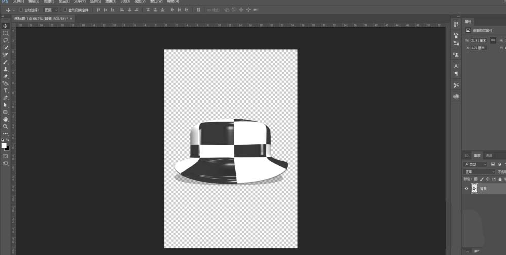506x255 pixels.
Task: Select the 属性 panel tab
Action: tap(468, 22)
